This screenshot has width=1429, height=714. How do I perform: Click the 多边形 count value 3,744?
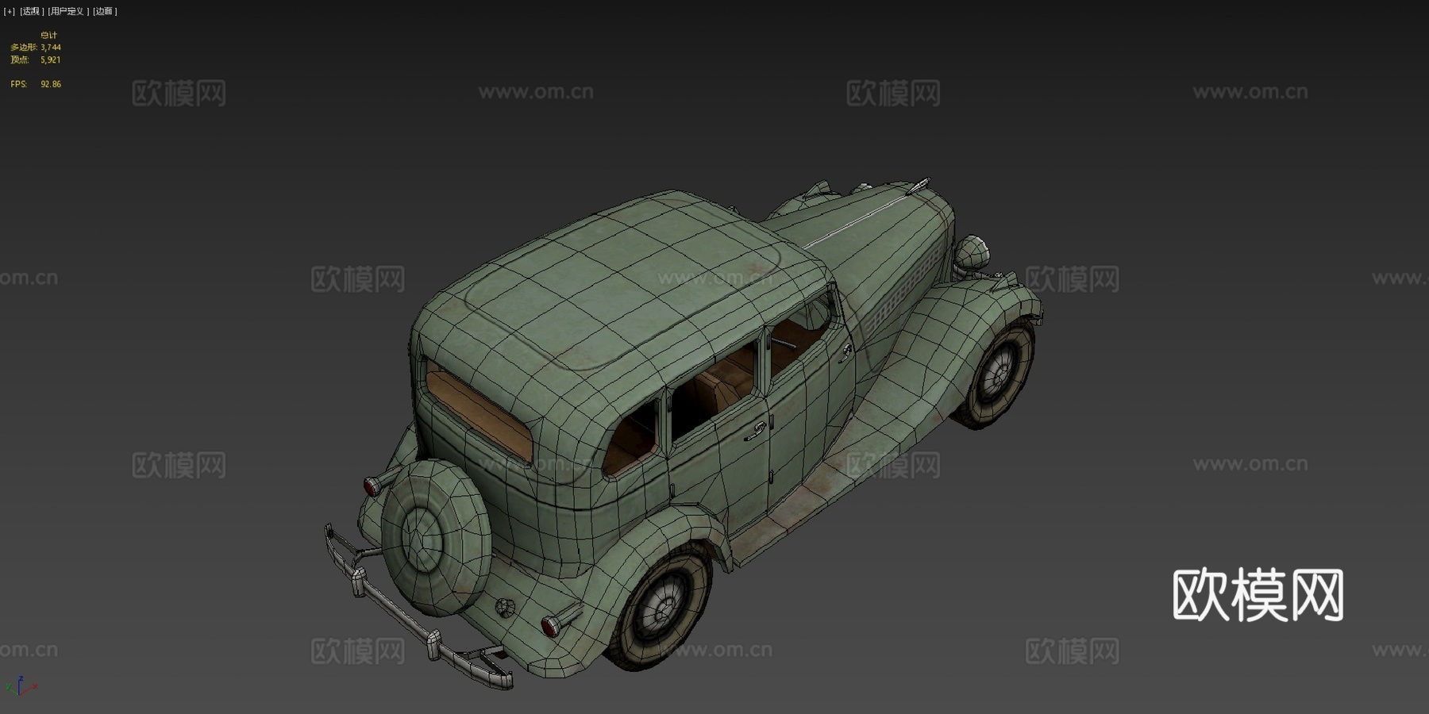[x=51, y=48]
